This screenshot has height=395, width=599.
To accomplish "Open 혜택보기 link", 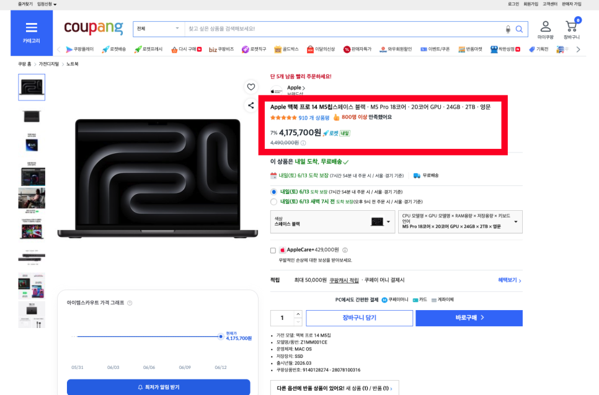I will click(x=510, y=280).
